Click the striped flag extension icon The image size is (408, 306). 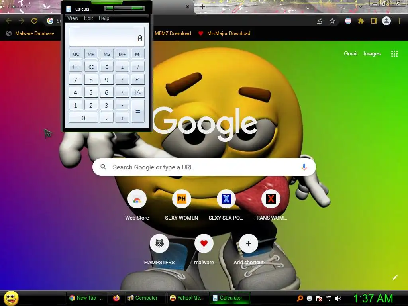click(348, 21)
